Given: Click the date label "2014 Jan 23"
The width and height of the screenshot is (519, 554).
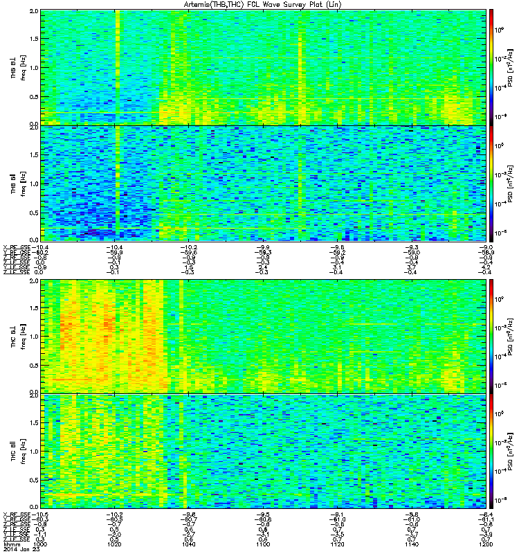Looking at the screenshot, I should pyautogui.click(x=21, y=549).
